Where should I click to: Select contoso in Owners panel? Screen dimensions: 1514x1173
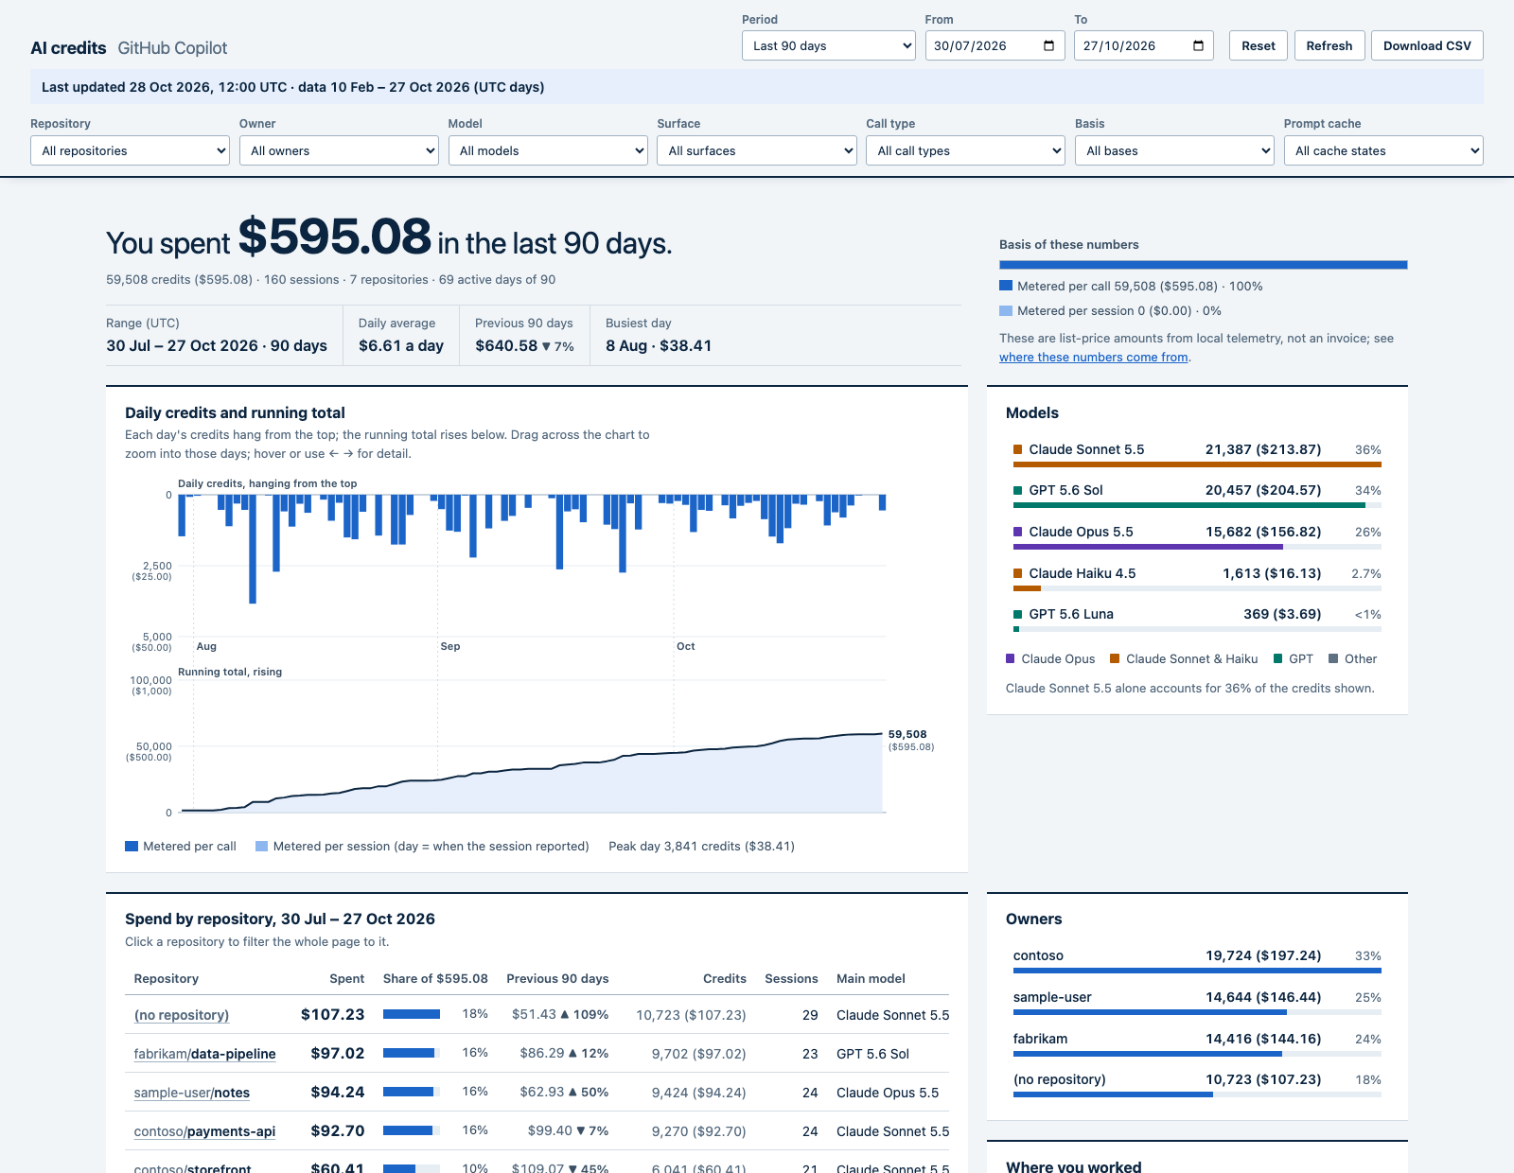1197,959
